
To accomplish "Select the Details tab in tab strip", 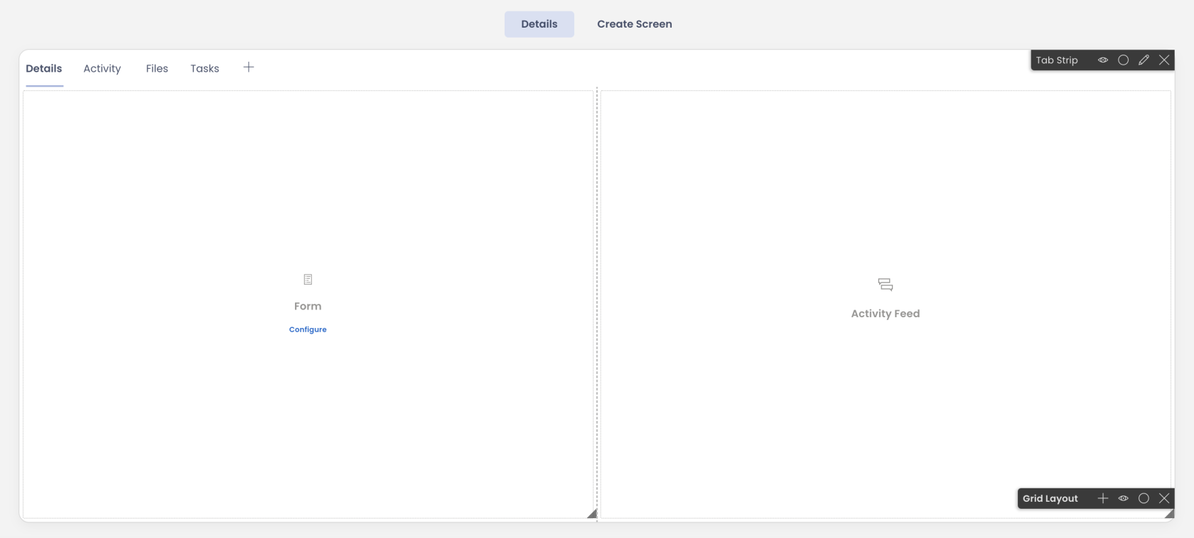I will (x=44, y=69).
